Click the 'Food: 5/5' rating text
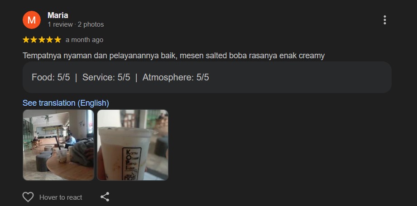This screenshot has width=417, height=206. coord(51,78)
